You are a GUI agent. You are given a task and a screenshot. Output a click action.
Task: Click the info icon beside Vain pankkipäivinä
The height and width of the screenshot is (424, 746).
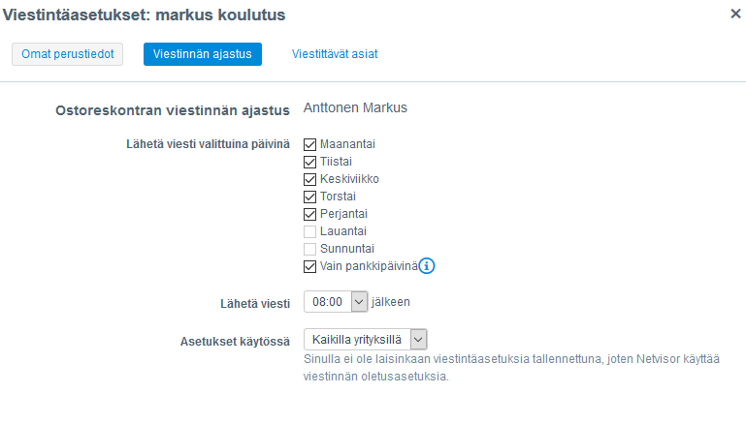427,266
